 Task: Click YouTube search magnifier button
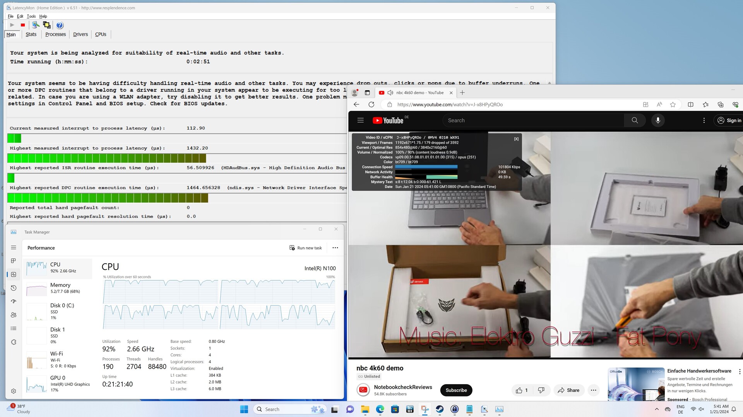pos(635,120)
